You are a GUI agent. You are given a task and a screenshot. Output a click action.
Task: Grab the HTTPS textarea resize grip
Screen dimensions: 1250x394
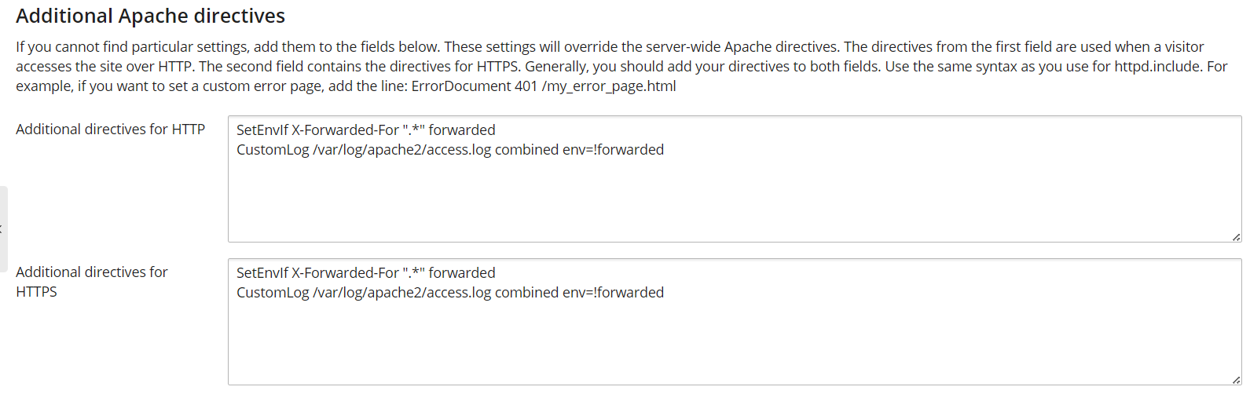pyautogui.click(x=1236, y=379)
